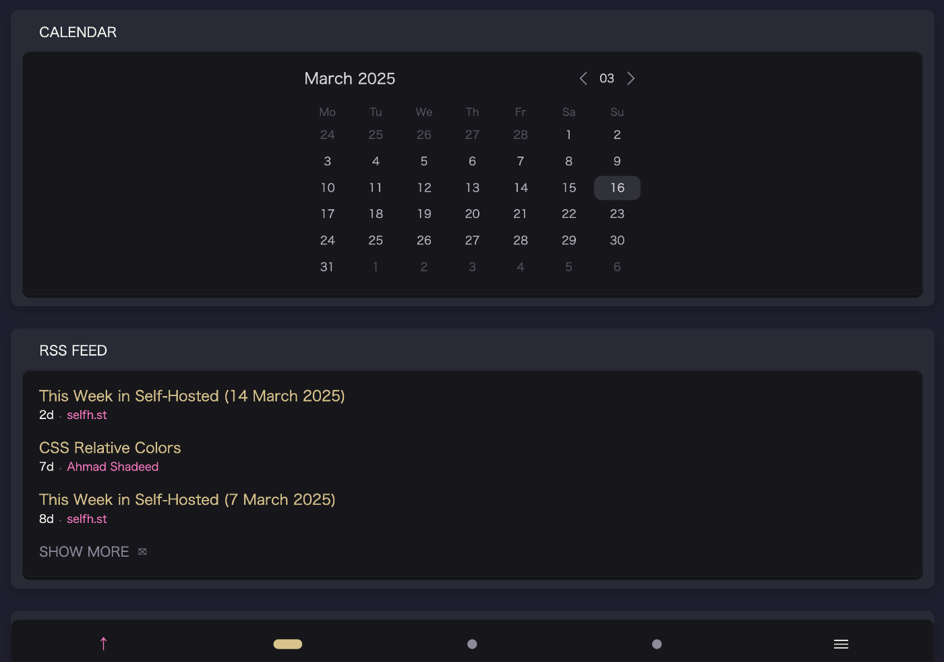Click the Ahmad Shadeed source link
Viewport: 944px width, 662px height.
click(113, 467)
